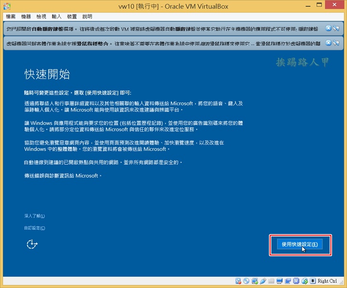Open the 自訂設定(C) link
This screenshot has height=288, width=347.
point(35,228)
